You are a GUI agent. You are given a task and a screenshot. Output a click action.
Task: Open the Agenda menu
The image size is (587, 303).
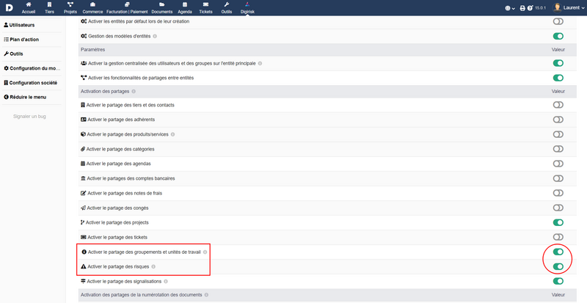185,7
